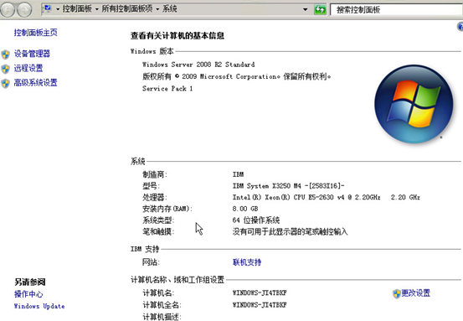
Task: Click the 笔和触摸 label
Action: coord(158,231)
